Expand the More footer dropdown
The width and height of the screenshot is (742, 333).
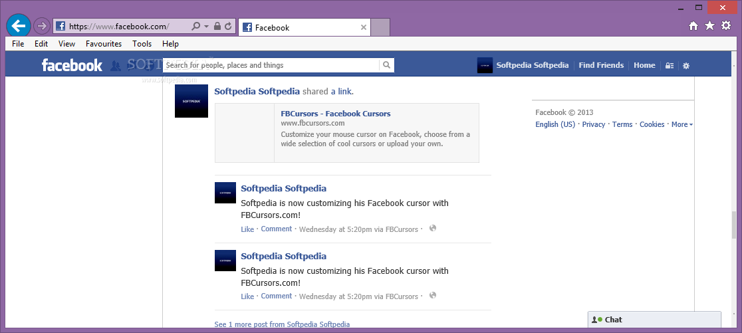[682, 124]
